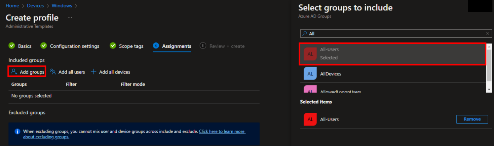Open the excluding groups learn more link

click(222, 132)
